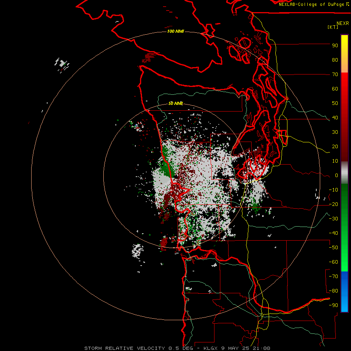The width and height of the screenshot is (351, 351).
Task: Select the -80 value on velocity scale
Action: point(333,291)
